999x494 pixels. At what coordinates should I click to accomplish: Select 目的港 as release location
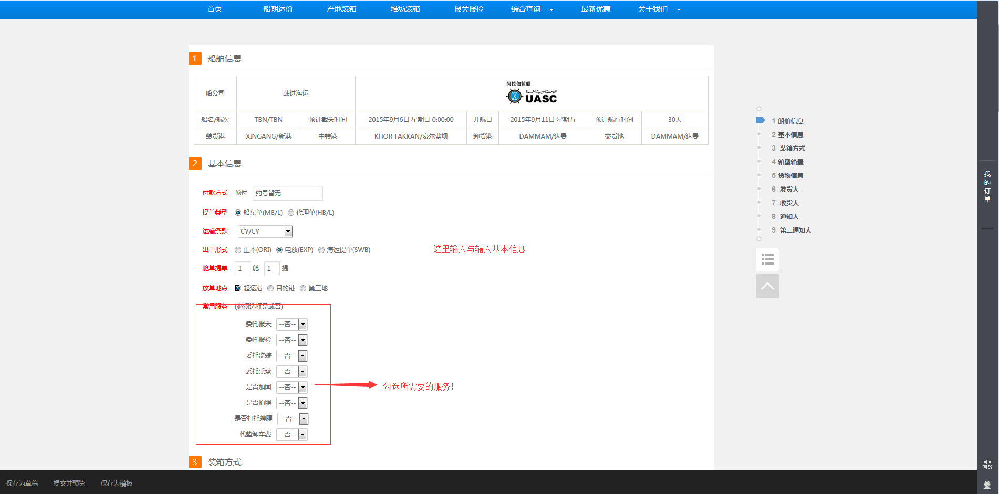point(270,288)
